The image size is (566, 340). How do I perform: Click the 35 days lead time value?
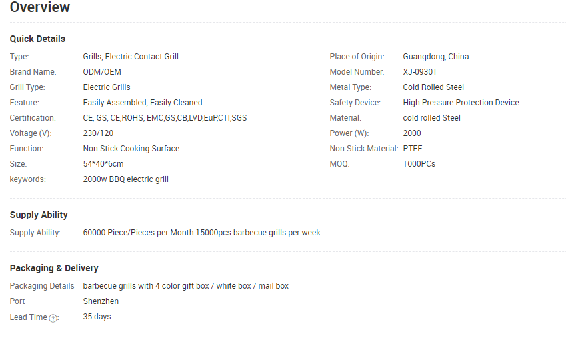coord(97,317)
